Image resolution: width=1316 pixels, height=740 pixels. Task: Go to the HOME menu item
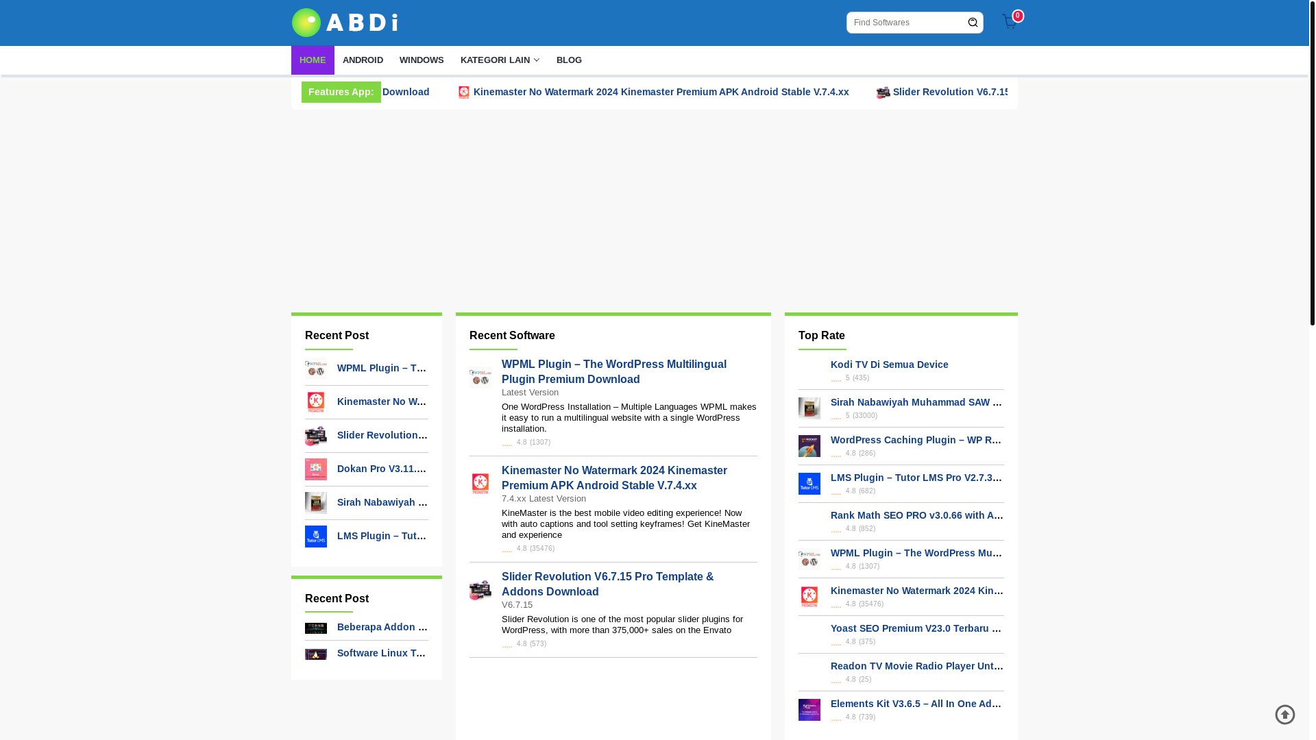313,60
